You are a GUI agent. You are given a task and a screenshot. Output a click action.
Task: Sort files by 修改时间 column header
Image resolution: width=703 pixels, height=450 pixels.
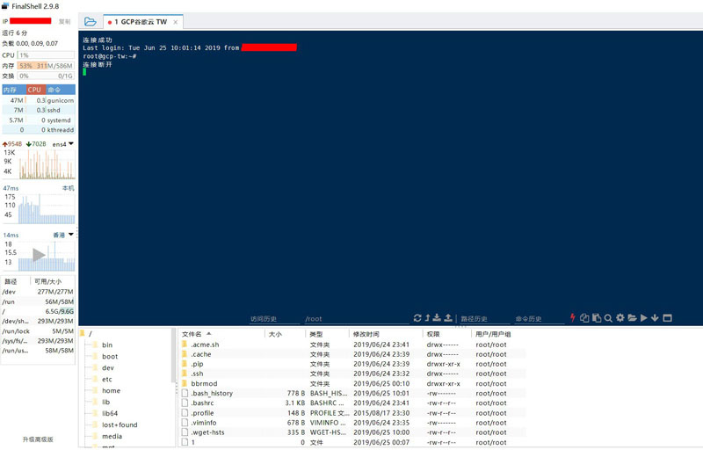click(x=386, y=334)
